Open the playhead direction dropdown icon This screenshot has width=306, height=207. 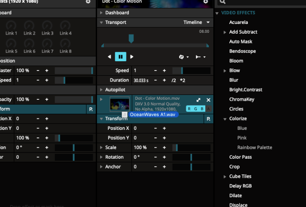point(201,57)
